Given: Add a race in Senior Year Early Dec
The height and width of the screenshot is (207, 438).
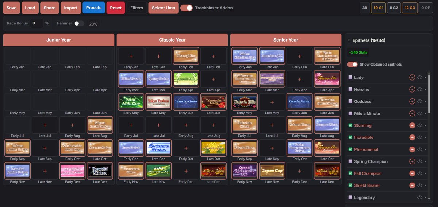Looking at the screenshot, I should click(299, 171).
